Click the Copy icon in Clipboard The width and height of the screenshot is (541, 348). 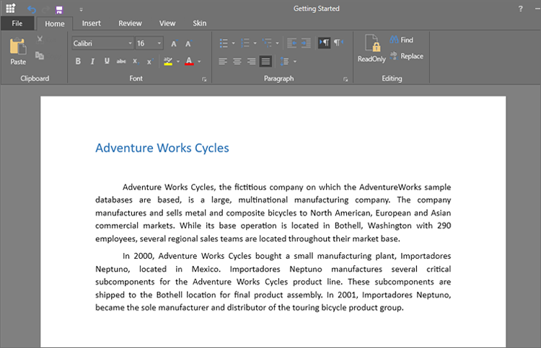(x=40, y=55)
